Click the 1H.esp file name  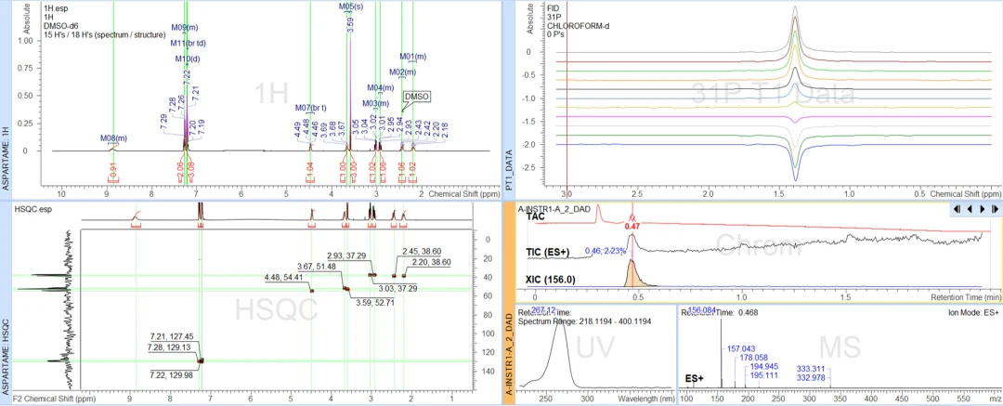(x=55, y=9)
